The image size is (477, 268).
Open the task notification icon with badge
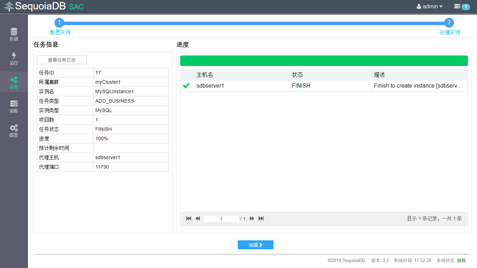point(462,7)
